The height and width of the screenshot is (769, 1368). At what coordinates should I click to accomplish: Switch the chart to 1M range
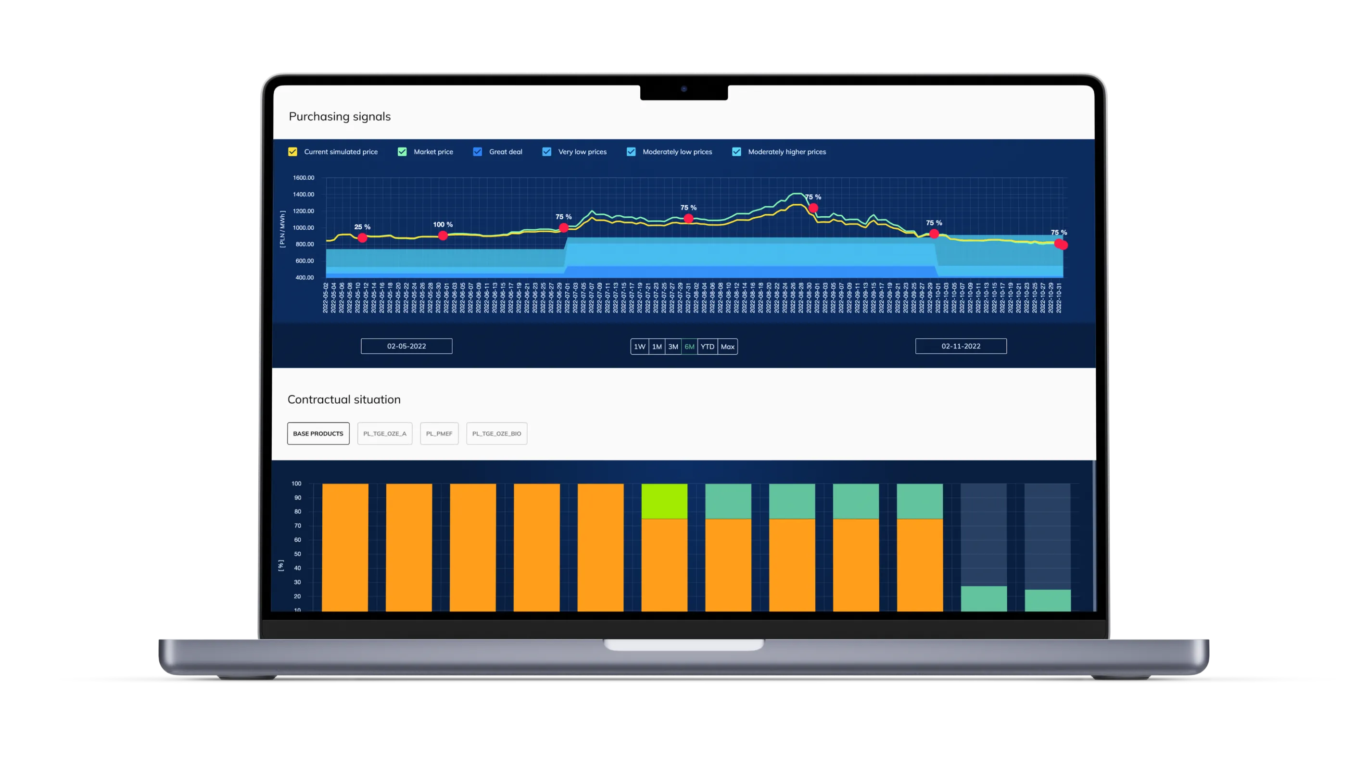coord(657,347)
